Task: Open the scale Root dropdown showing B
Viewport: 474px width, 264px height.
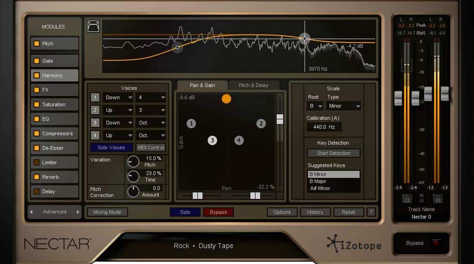Action: tap(315, 106)
